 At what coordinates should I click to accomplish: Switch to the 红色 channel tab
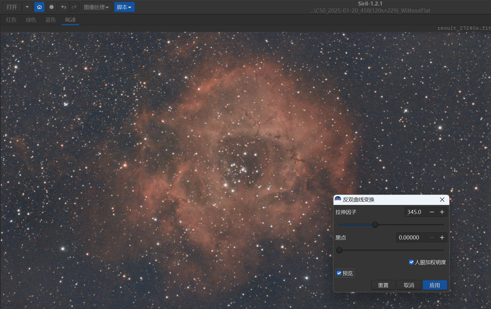(11, 20)
